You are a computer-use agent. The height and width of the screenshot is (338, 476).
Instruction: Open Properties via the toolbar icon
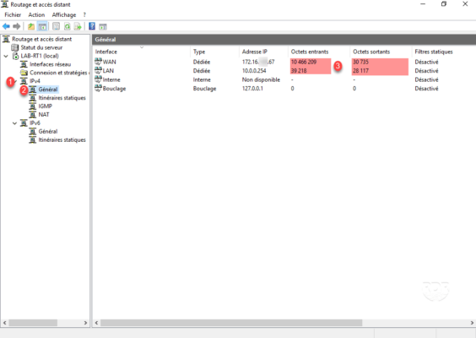click(57, 26)
